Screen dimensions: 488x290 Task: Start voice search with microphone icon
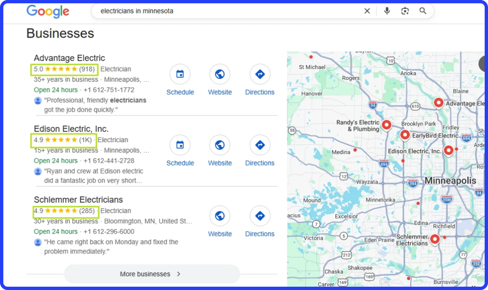click(x=386, y=11)
